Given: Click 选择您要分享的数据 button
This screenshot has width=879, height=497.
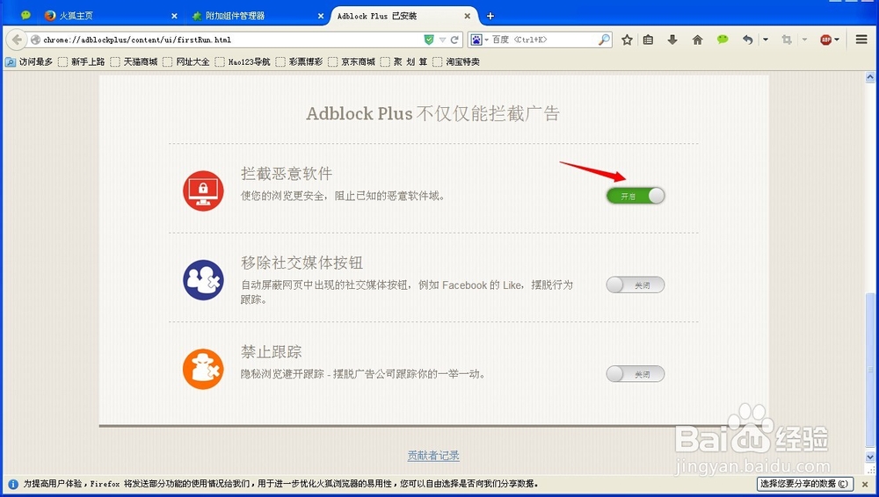Looking at the screenshot, I should [804, 484].
